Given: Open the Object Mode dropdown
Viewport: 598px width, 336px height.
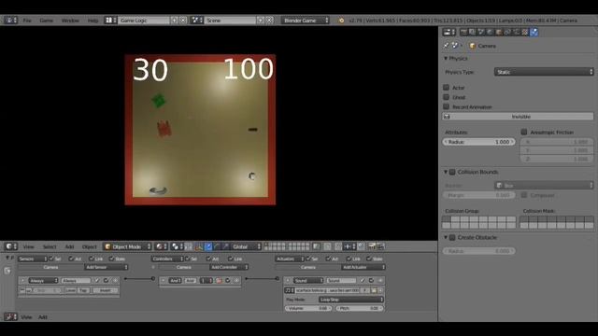Looking at the screenshot, I should [127, 246].
